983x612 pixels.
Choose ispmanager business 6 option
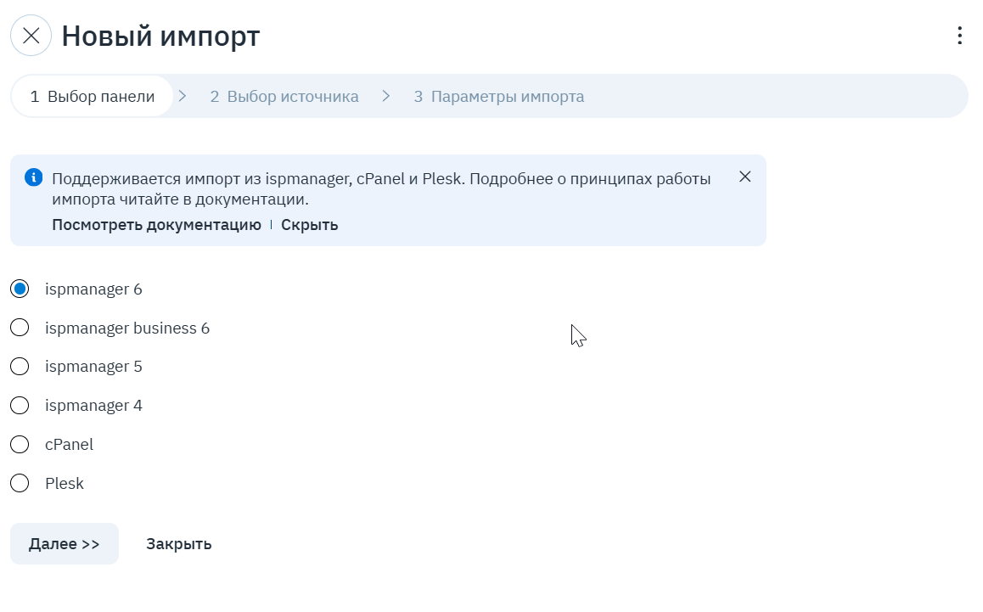20,328
